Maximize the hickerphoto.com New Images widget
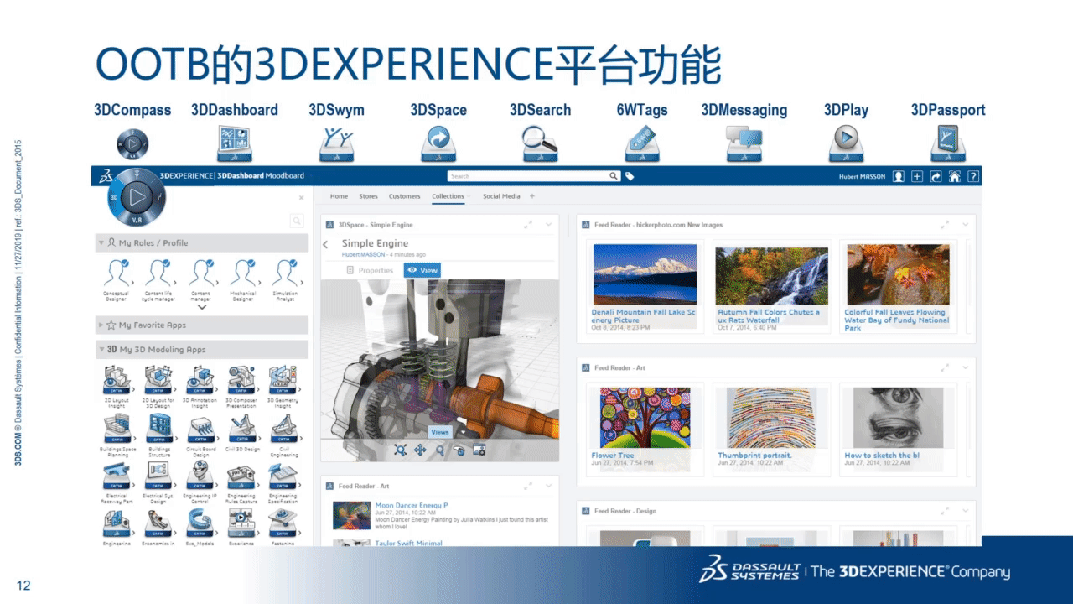The height and width of the screenshot is (604, 1073). [x=945, y=225]
